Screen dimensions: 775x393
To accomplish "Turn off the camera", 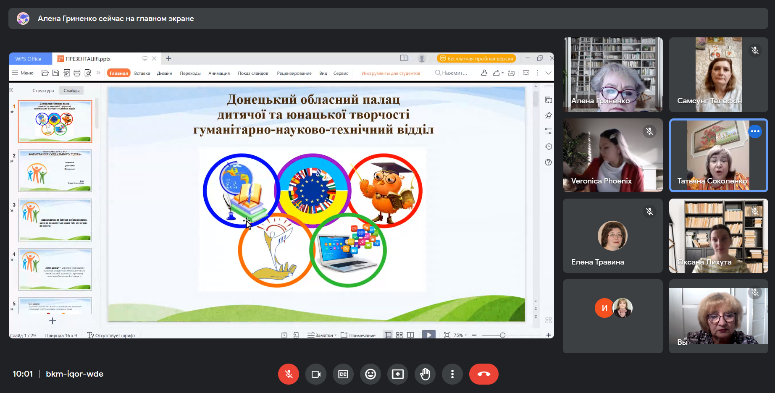I will [316, 374].
